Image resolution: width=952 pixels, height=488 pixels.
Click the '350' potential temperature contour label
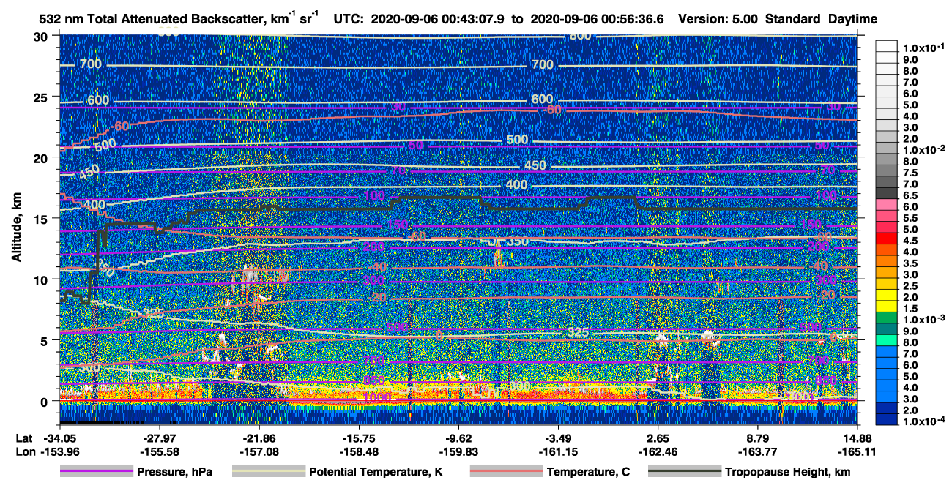point(518,241)
